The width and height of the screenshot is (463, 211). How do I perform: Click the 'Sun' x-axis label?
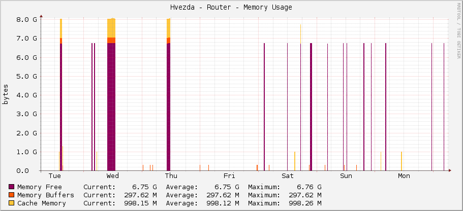[346, 176]
